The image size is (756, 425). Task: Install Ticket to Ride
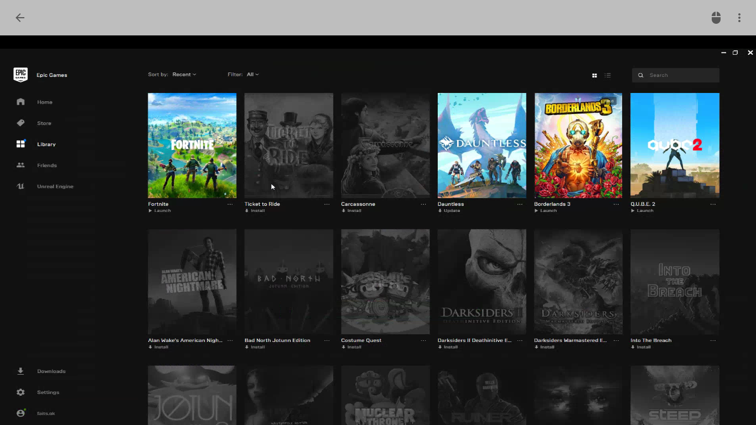click(255, 211)
